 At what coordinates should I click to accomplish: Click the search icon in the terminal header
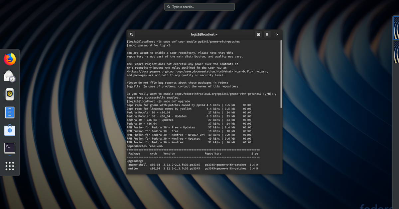click(131, 34)
